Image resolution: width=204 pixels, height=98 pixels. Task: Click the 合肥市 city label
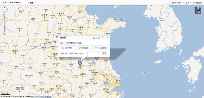[83, 74]
